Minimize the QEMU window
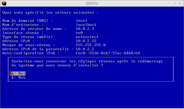Image resolution: width=184 pixels, height=109 pixels. point(169,3)
